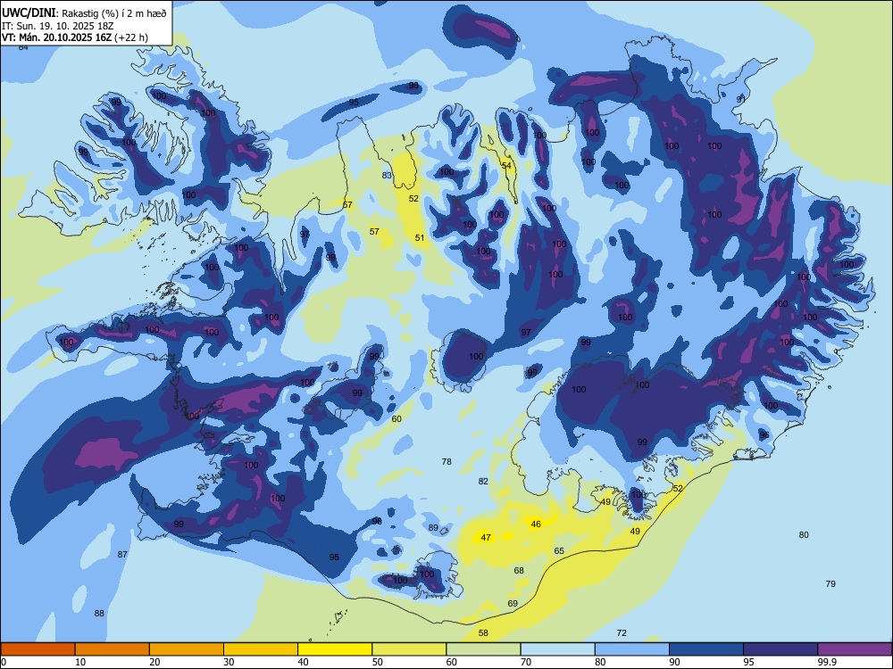Choose the 90–95 blue legend swatch
The image size is (893, 669).
[706, 649]
